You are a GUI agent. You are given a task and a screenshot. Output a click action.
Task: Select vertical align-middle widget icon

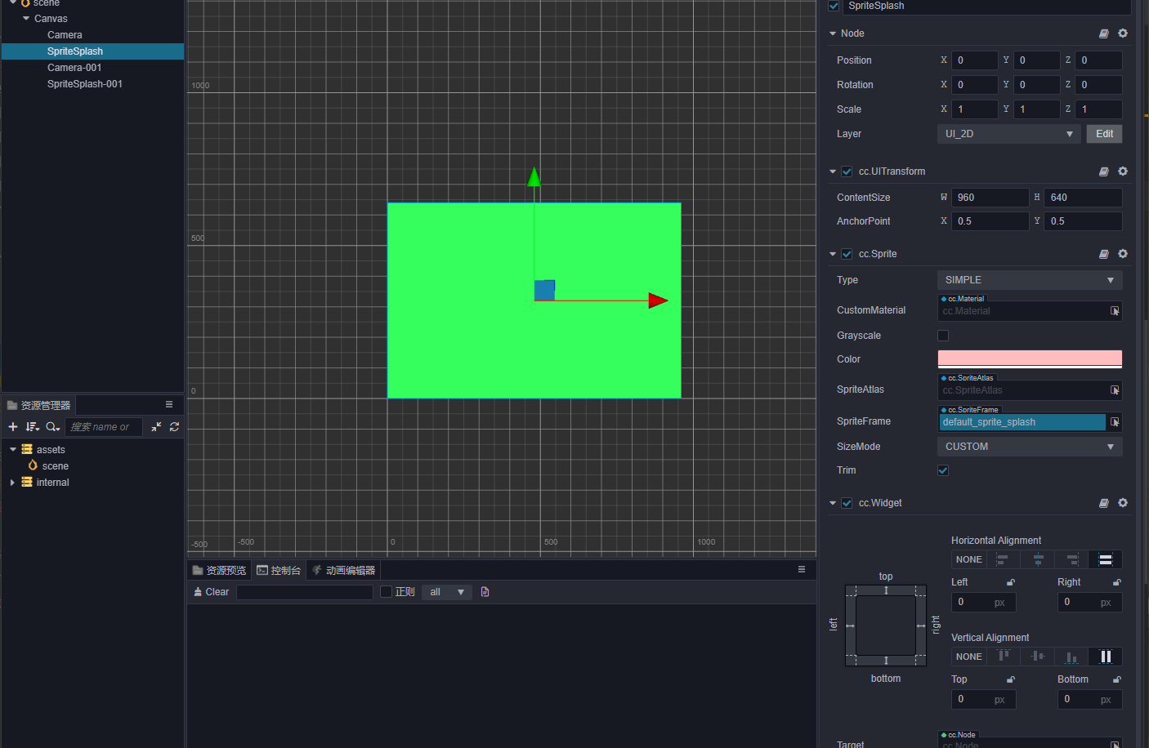click(1038, 657)
